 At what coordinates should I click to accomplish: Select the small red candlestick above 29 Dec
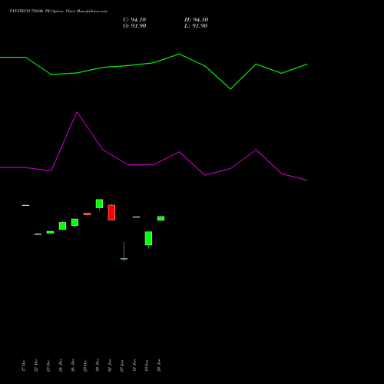87,214
